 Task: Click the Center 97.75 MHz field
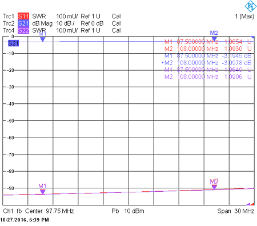click(49, 211)
